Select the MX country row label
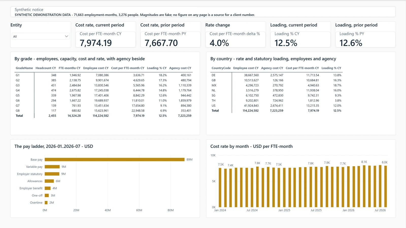 [214, 85]
